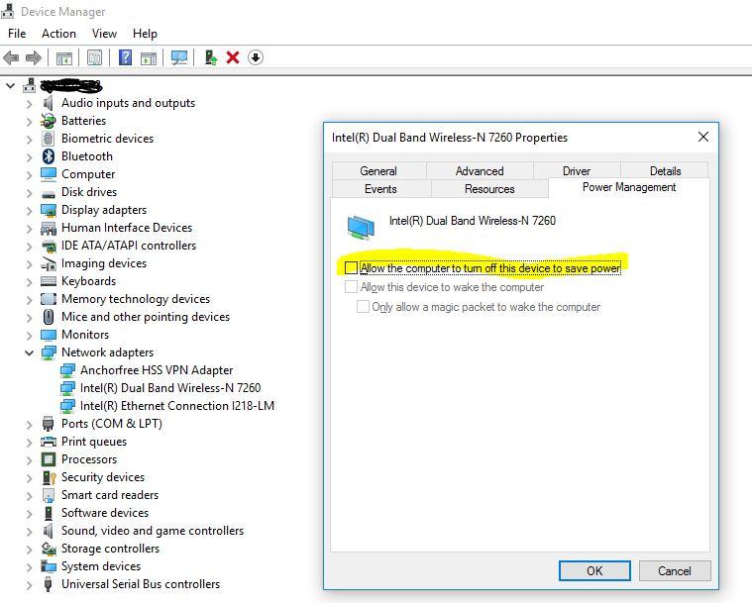Click the Print queues printer icon
The height and width of the screenshot is (603, 752).
pyautogui.click(x=49, y=442)
